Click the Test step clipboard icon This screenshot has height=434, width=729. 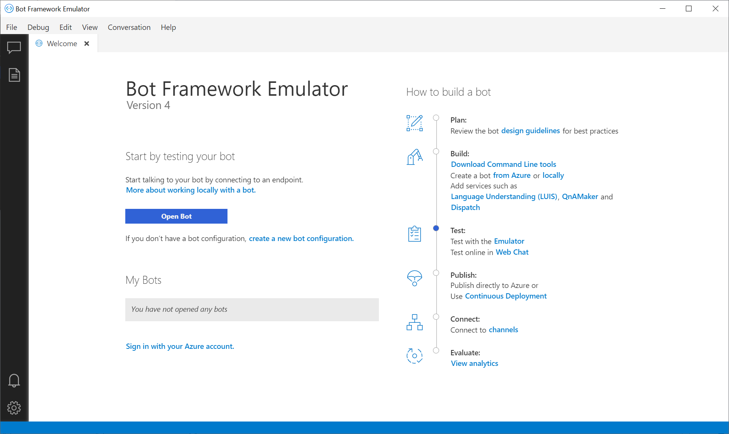414,234
